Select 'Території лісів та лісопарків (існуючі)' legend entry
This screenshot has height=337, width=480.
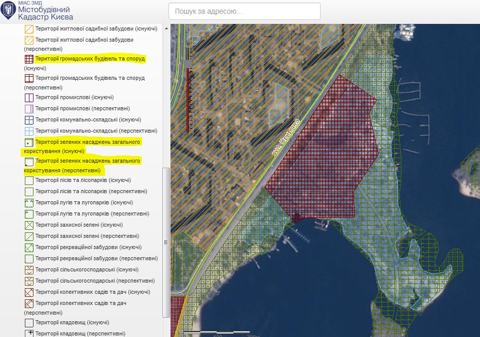83,180
